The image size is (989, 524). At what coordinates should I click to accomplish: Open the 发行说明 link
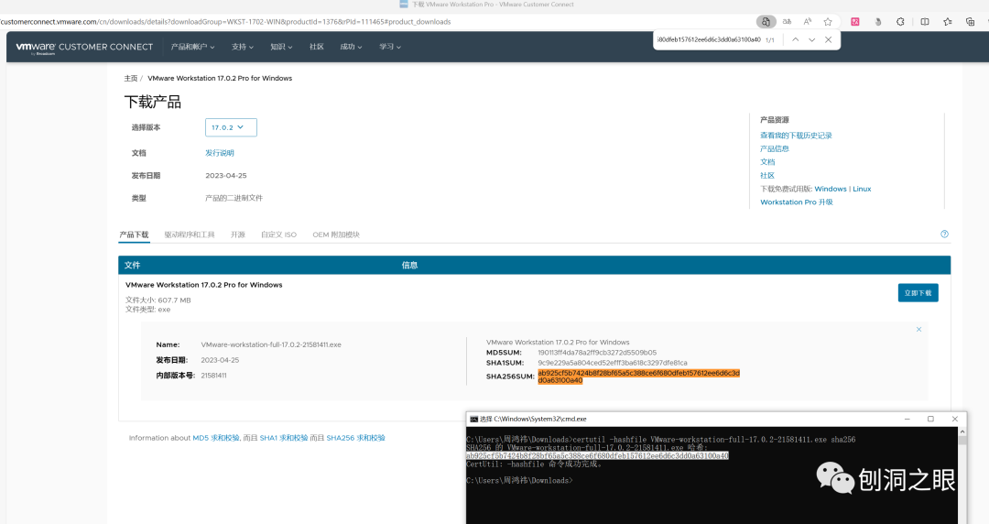point(220,153)
